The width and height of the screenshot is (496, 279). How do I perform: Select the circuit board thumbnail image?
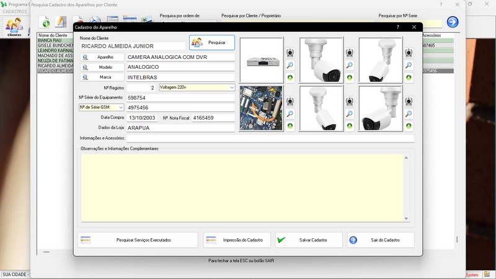261,108
